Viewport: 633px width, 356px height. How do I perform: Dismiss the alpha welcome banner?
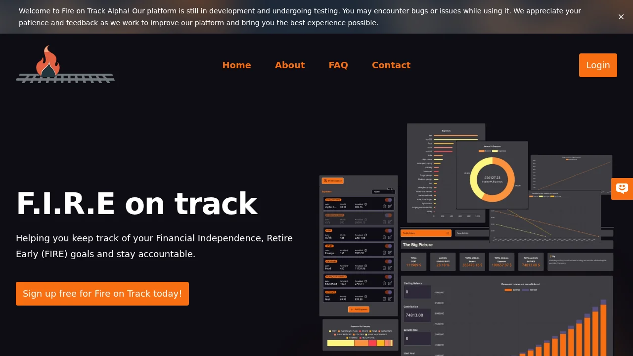pyautogui.click(x=621, y=17)
